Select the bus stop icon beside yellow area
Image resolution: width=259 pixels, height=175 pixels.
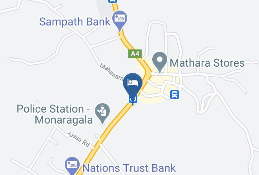[x=175, y=95]
